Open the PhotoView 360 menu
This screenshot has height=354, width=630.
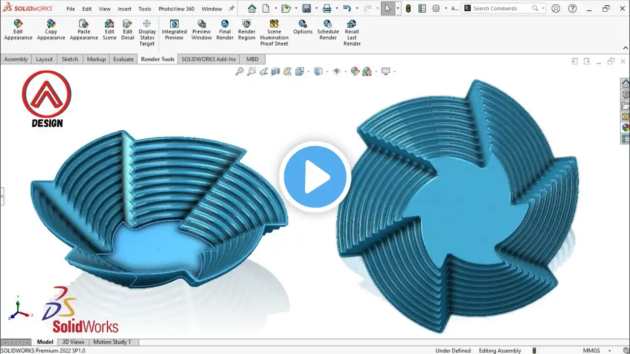pos(176,9)
